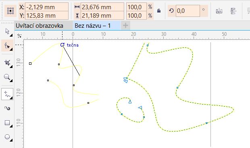Select the Freehand curve tool
250x148 pixels.
pos(7,94)
